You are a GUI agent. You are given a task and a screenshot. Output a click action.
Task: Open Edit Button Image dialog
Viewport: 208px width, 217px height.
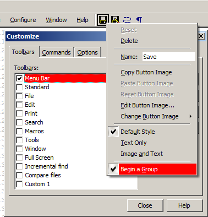152,105
